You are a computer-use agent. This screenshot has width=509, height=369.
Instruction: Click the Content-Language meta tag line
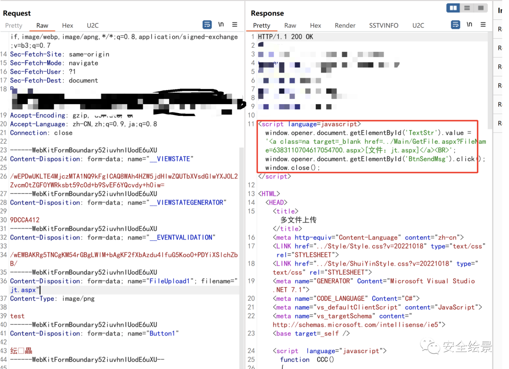(369, 238)
